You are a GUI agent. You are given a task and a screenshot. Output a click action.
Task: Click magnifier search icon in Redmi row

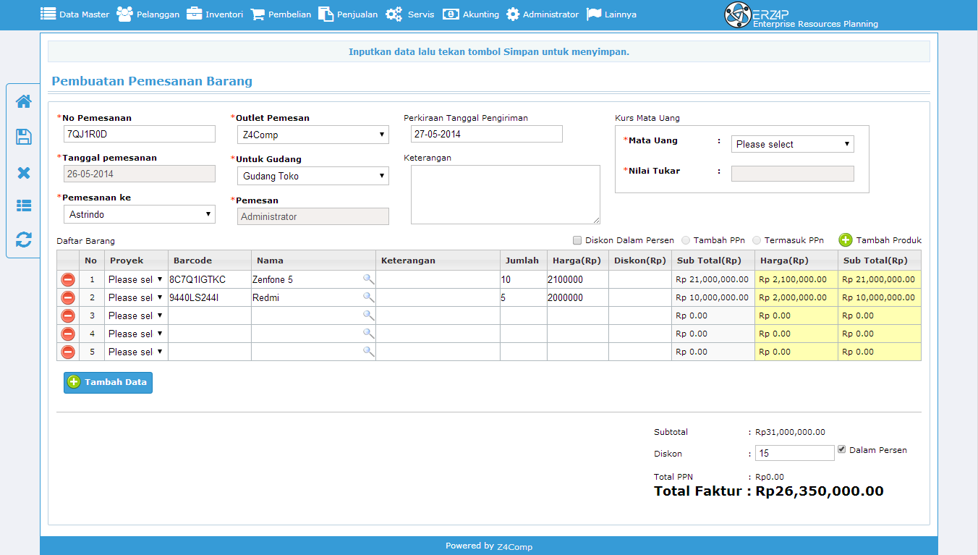pyautogui.click(x=368, y=297)
